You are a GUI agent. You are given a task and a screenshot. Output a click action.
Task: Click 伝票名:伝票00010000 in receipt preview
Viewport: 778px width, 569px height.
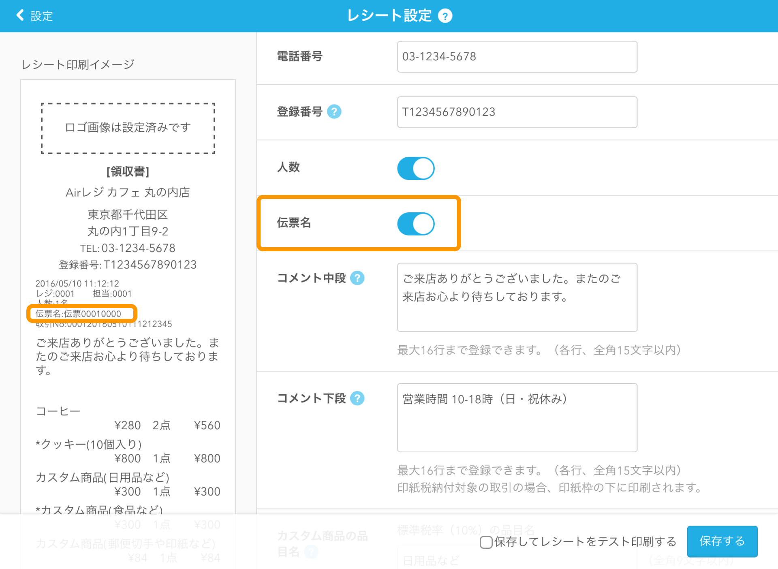[78, 314]
